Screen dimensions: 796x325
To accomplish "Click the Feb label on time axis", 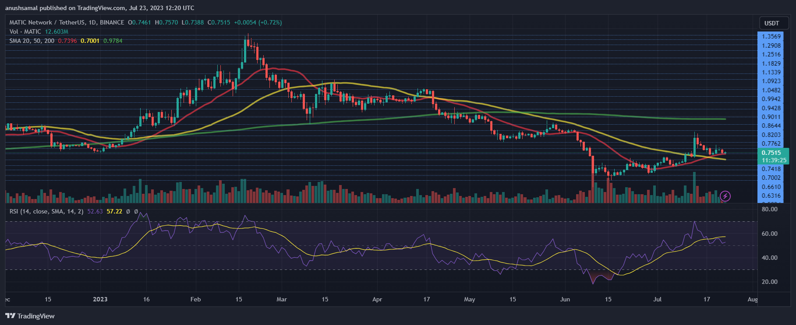I will tap(196, 299).
